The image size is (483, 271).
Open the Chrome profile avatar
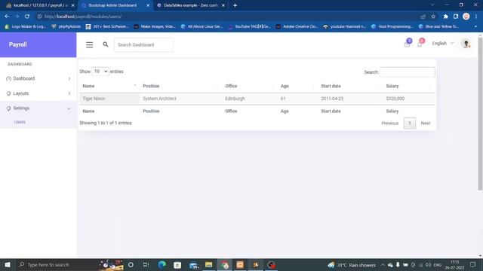pos(466,17)
